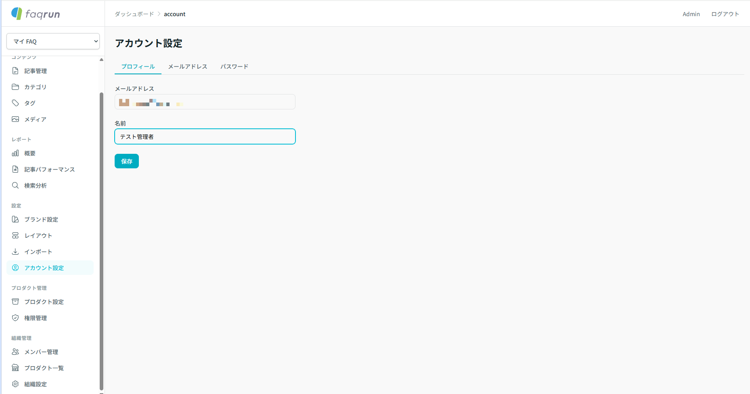This screenshot has width=750, height=394.
Task: Click the account breadcrumb item
Action: [x=175, y=14]
